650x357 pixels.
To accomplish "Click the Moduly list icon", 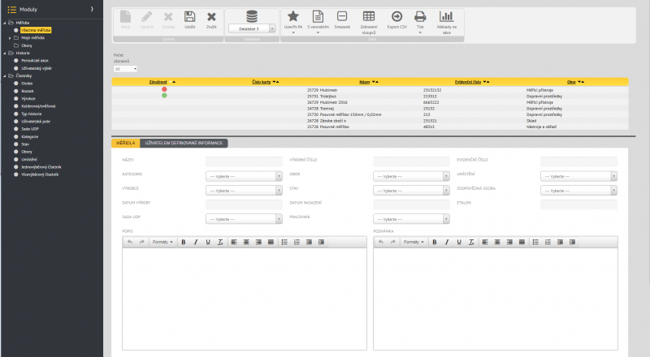I will [12, 9].
